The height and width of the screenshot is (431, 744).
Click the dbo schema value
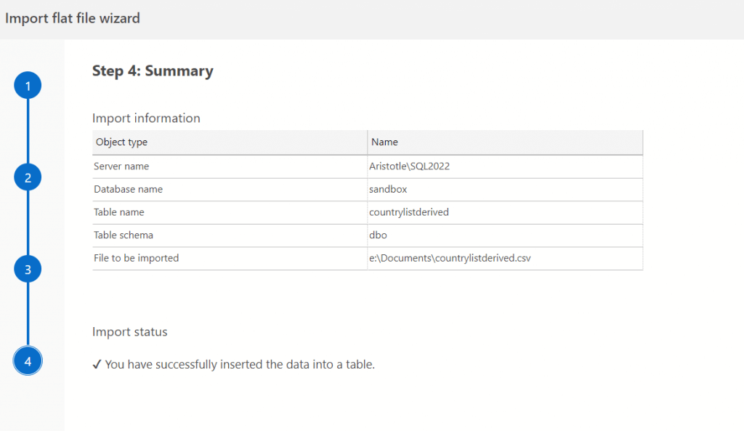pyautogui.click(x=379, y=235)
